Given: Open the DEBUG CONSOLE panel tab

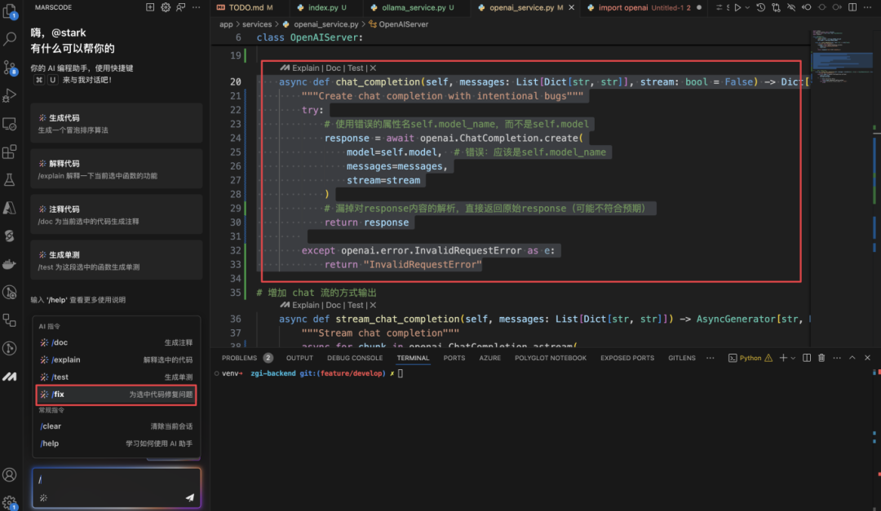Looking at the screenshot, I should pos(355,358).
